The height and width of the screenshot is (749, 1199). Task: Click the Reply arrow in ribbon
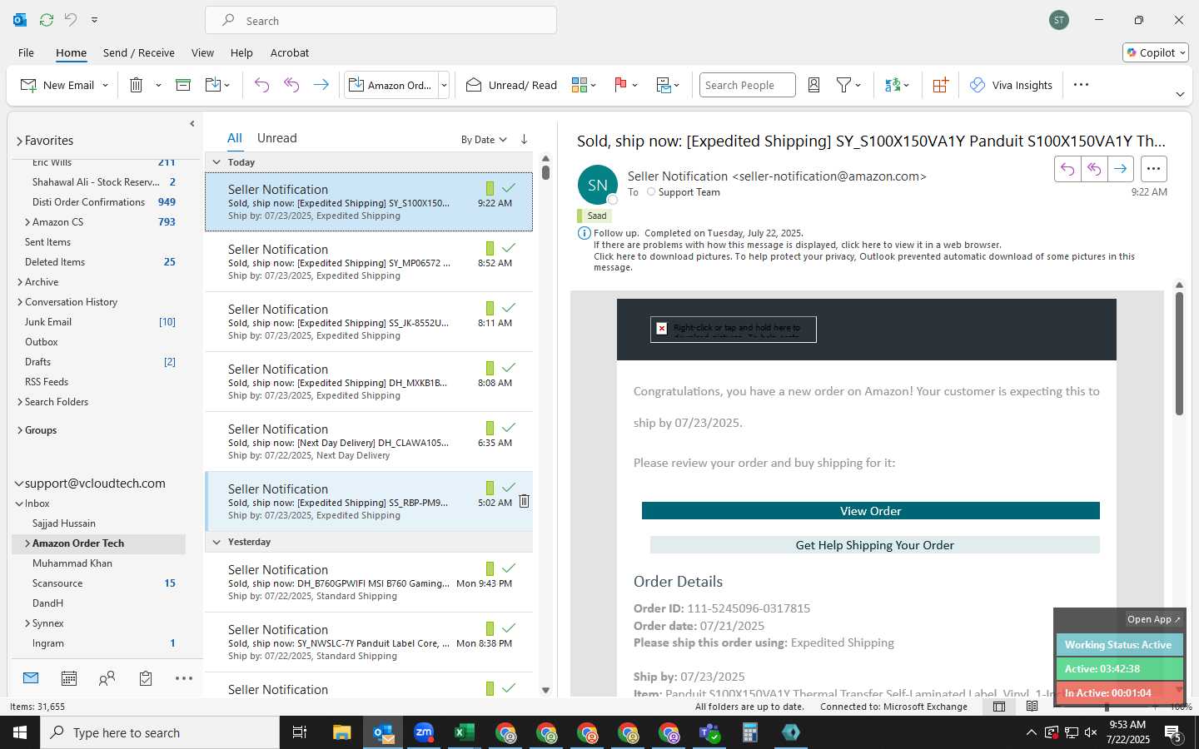261,85
